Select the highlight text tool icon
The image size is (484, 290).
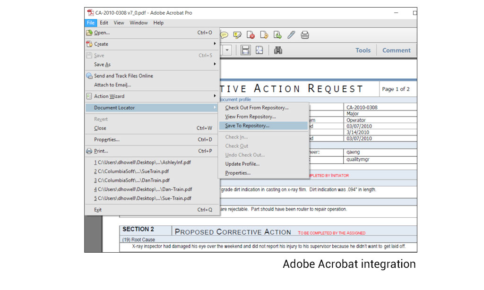coord(237,35)
